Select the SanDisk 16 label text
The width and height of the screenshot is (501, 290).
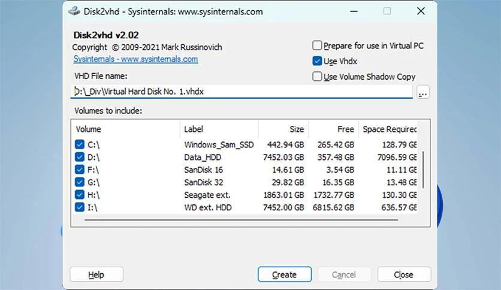click(204, 170)
